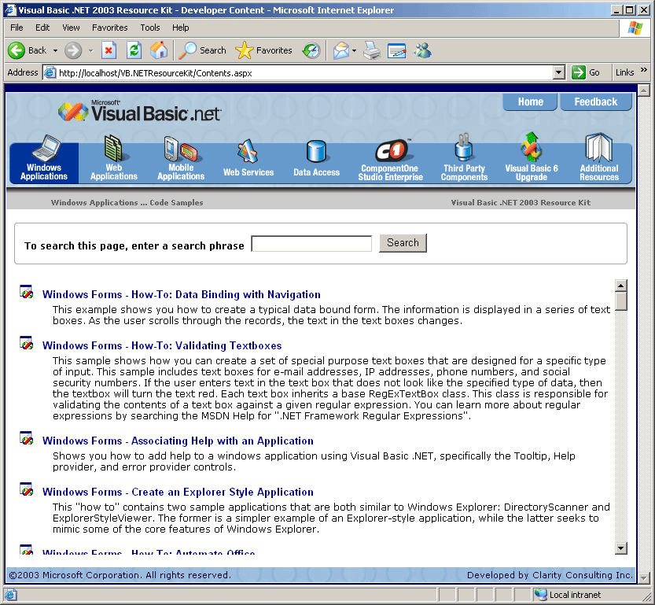The height and width of the screenshot is (605, 655).
Task: Click in the search phrase text field
Action: point(311,244)
